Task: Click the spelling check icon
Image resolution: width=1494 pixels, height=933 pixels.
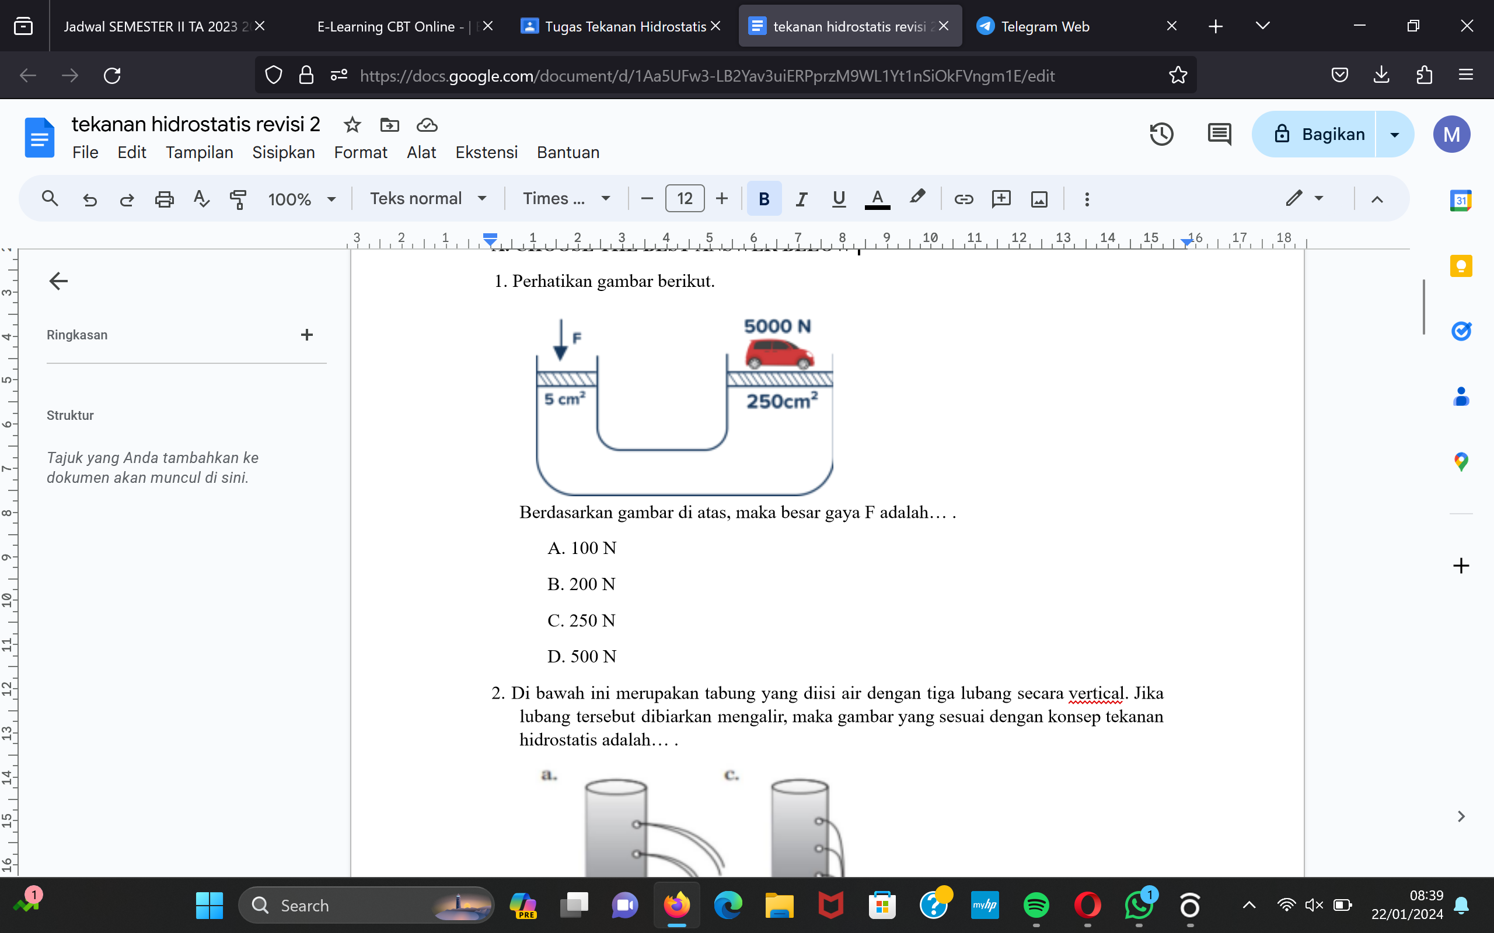Action: pyautogui.click(x=201, y=199)
